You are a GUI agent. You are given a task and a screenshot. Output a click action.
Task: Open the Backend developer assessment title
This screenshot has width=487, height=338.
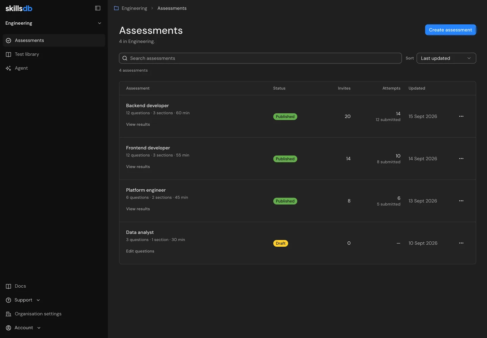[147, 105]
